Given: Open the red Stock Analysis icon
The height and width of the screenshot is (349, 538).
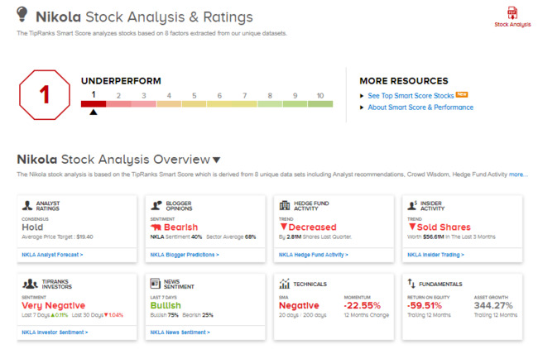Looking at the screenshot, I should 512,12.
